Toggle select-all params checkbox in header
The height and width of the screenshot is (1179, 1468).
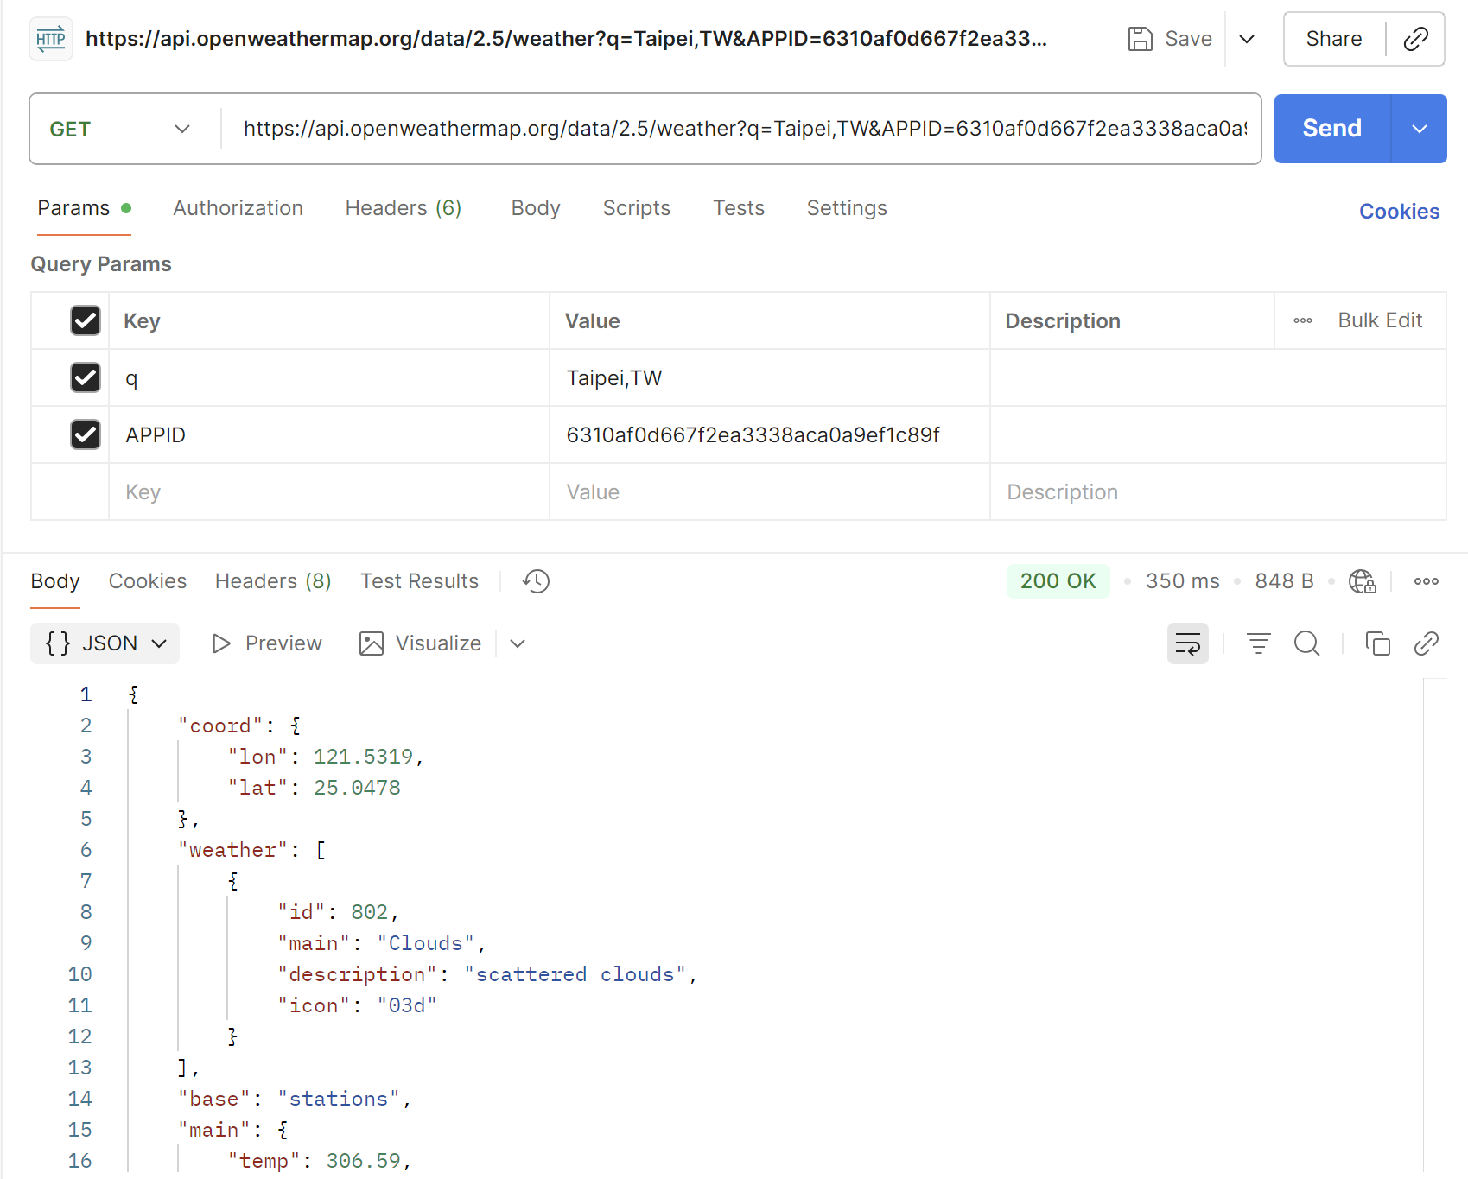86,320
